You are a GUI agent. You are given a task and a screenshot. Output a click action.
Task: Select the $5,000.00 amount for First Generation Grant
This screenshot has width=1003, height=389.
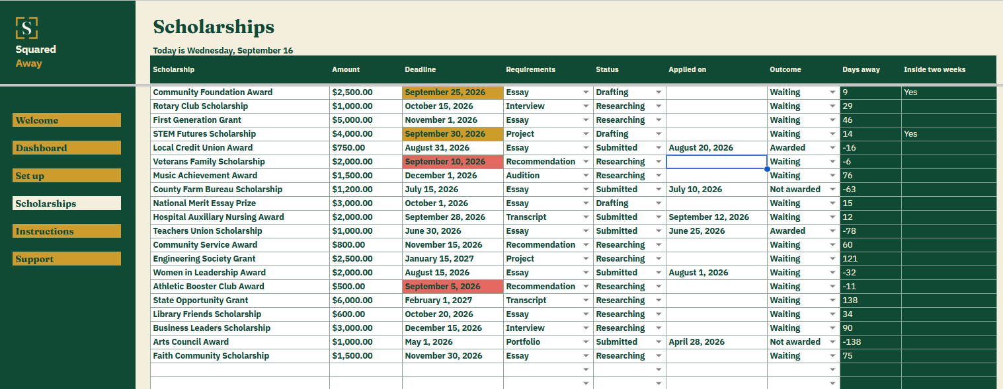[366, 120]
